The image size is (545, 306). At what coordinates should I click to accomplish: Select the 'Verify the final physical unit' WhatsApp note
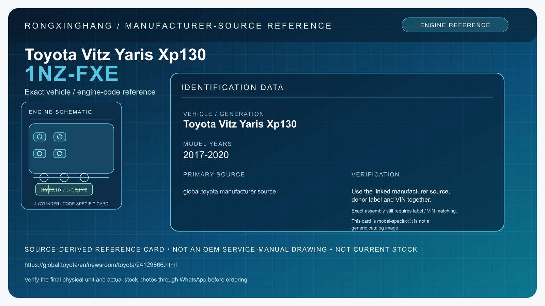click(137, 279)
